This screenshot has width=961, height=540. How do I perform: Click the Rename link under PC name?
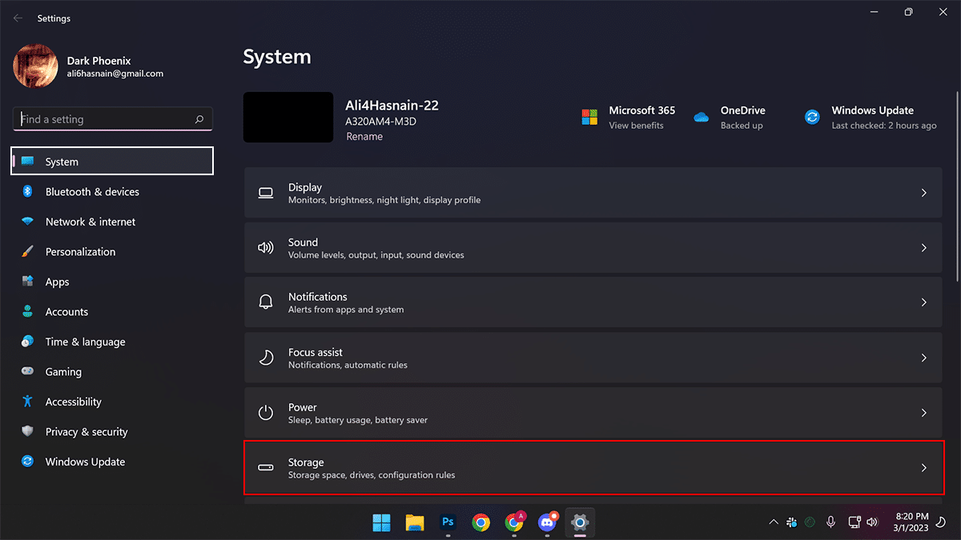pyautogui.click(x=364, y=137)
